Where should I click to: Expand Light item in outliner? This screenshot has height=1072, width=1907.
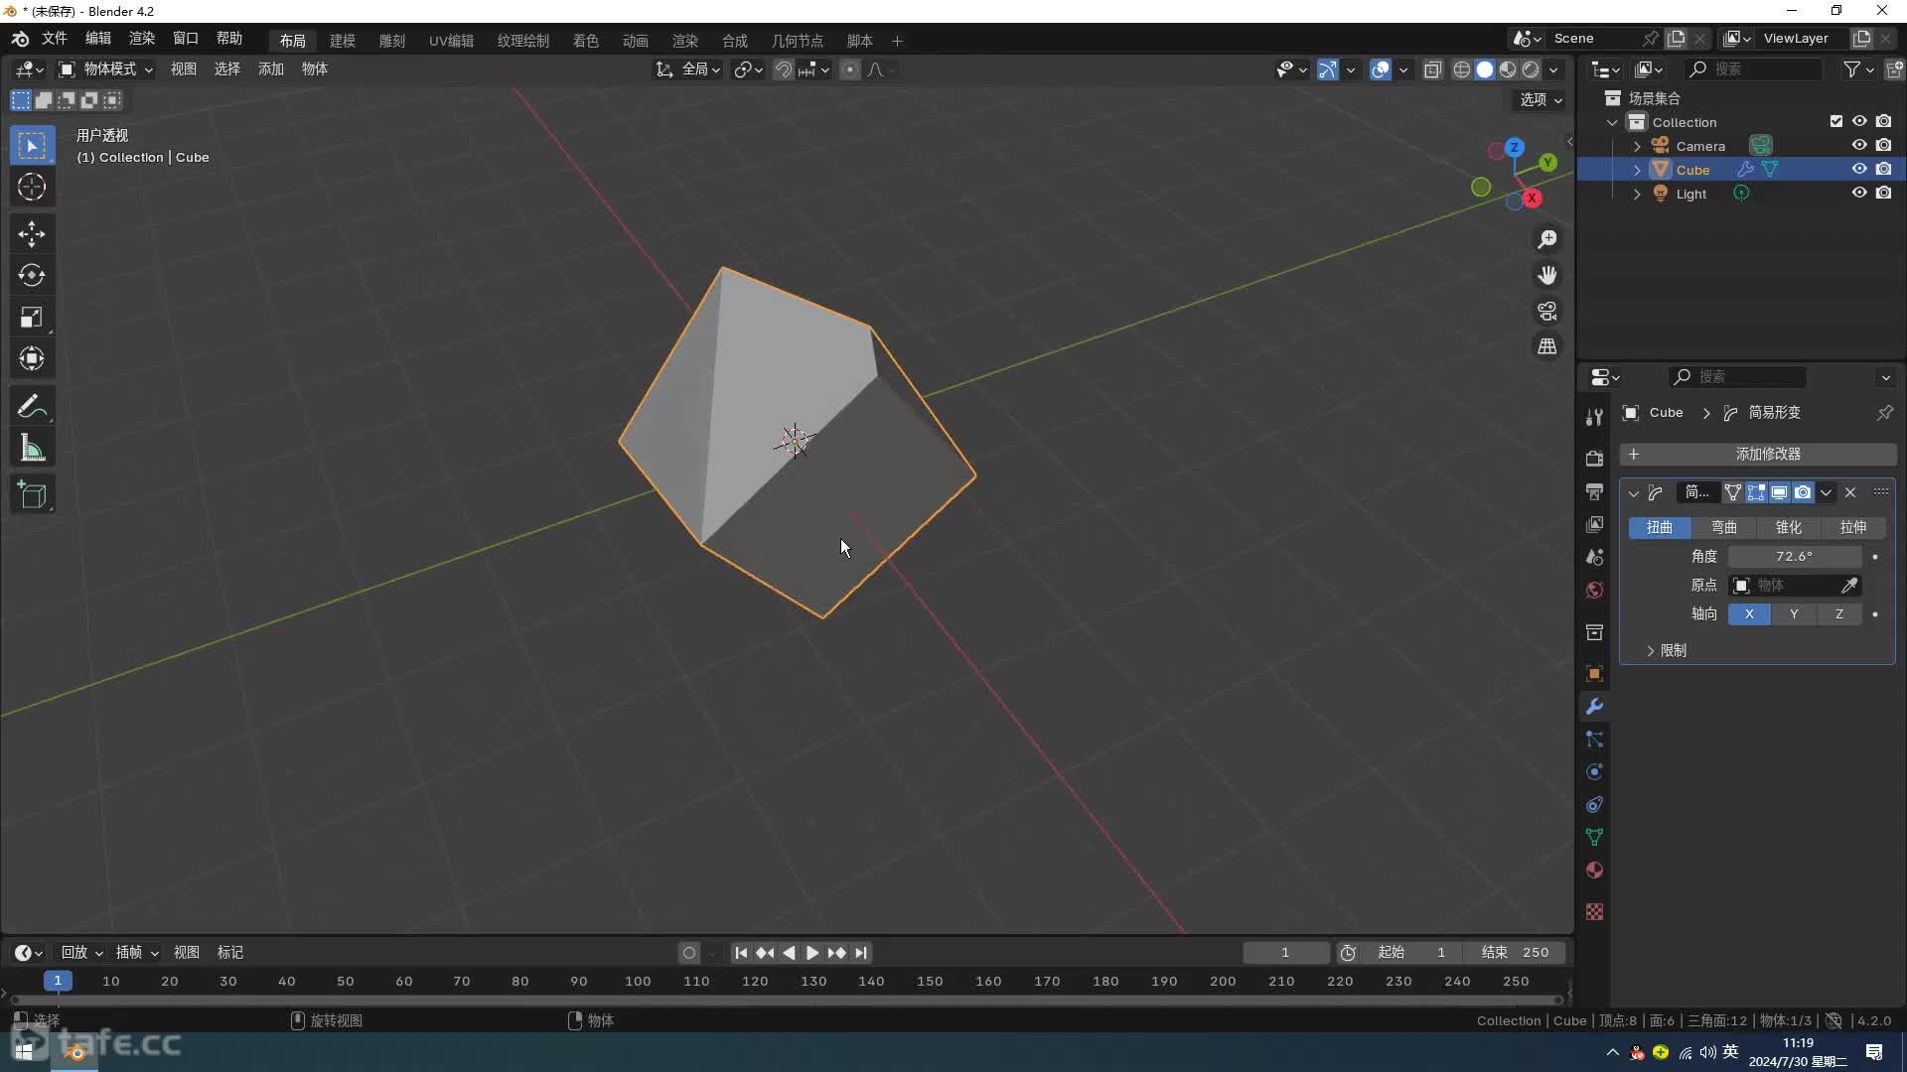tap(1637, 195)
